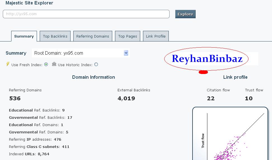Click the External Backlinks count 4,019

[126, 98]
